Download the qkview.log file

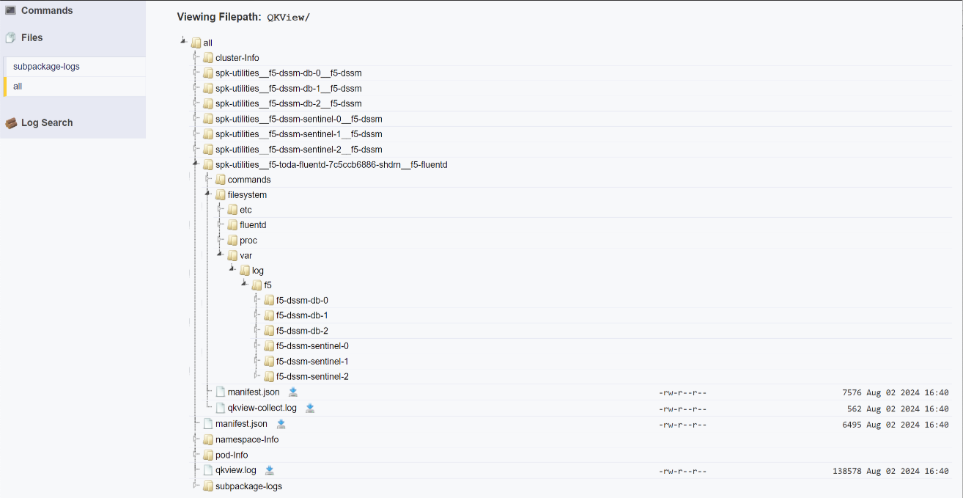[x=270, y=470]
